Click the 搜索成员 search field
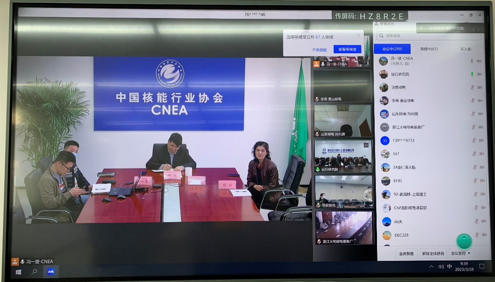The image size is (495, 282). point(429,36)
